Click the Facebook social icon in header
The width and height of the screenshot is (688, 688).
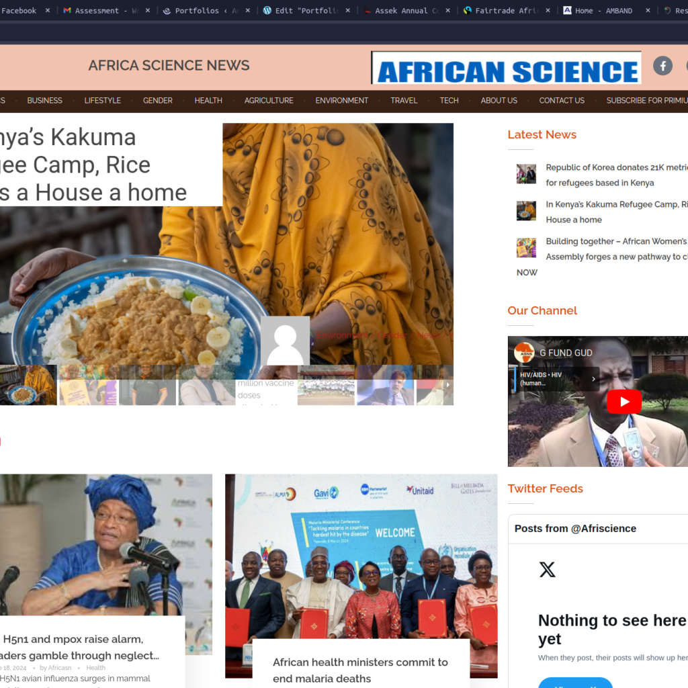[662, 67]
